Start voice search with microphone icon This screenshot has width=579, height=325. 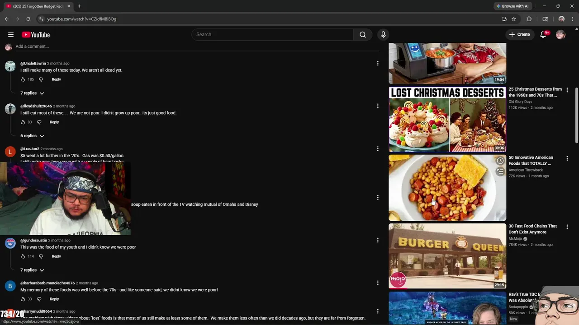click(383, 35)
